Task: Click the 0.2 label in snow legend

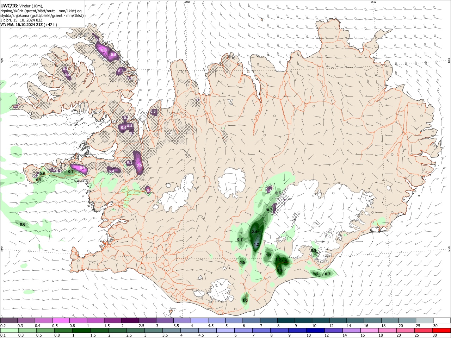Action: (x=3, y=326)
